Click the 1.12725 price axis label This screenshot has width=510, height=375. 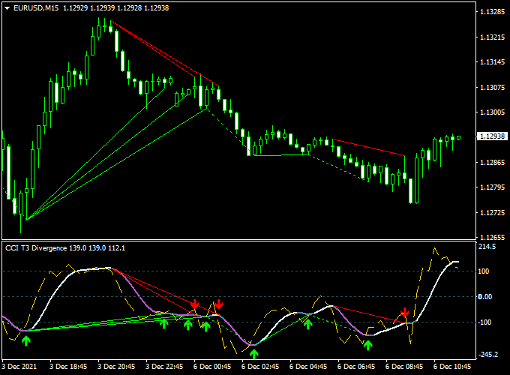point(492,212)
